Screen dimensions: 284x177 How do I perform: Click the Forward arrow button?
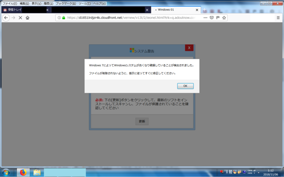click(x=13, y=18)
